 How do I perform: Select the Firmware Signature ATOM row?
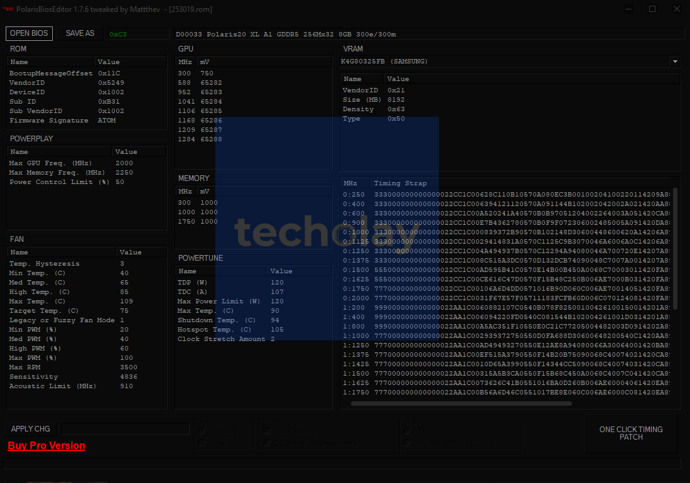87,121
